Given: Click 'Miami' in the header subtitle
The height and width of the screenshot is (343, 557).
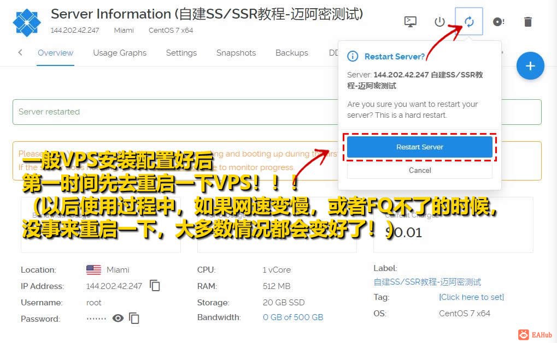Looking at the screenshot, I should click(x=124, y=31).
